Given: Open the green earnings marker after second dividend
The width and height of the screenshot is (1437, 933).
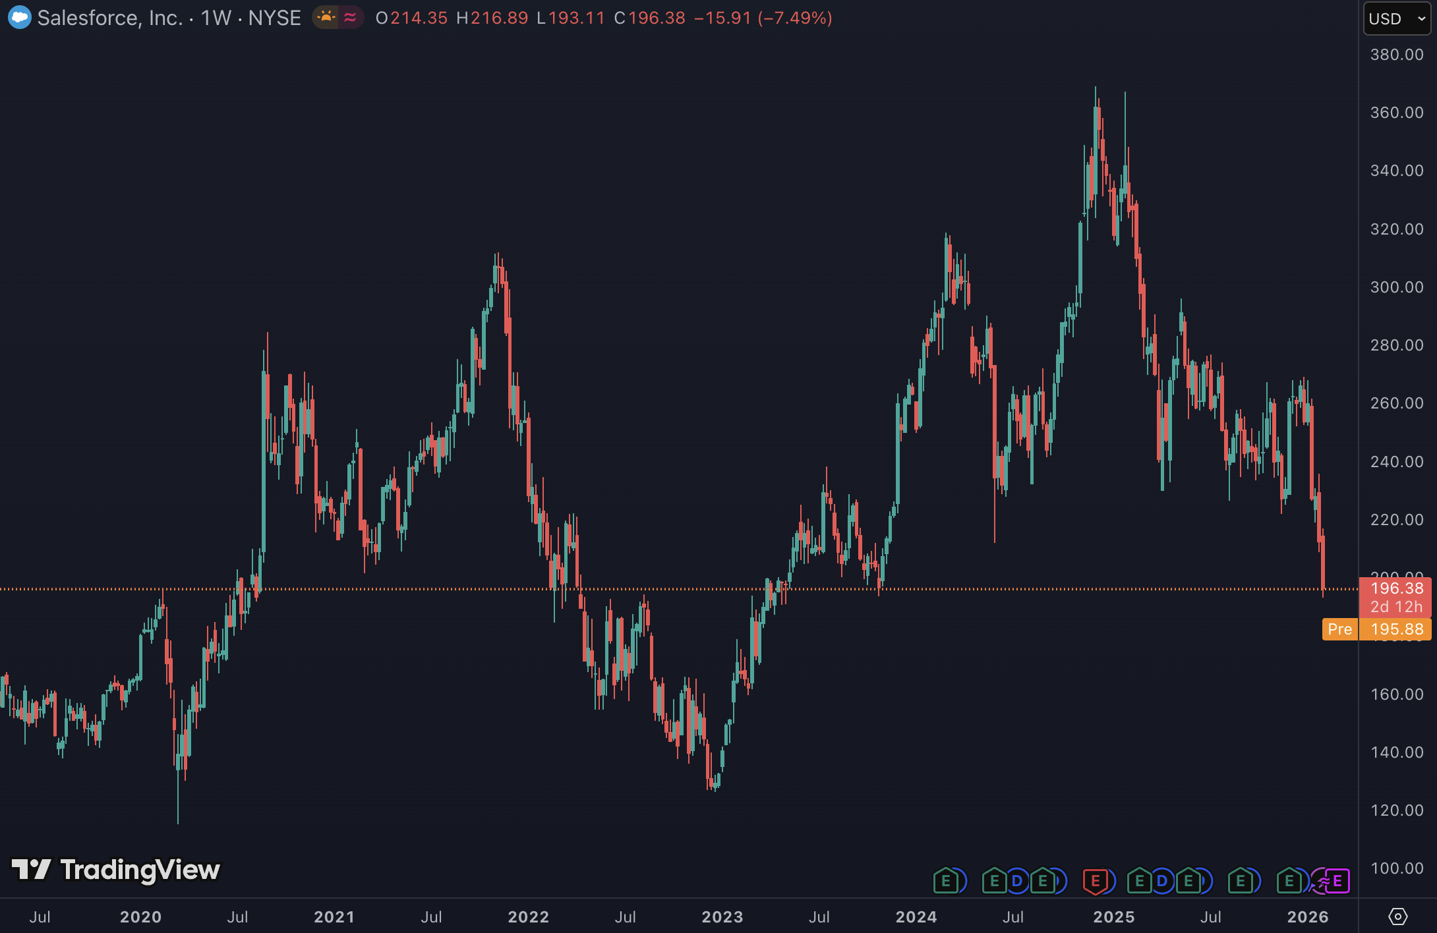Looking at the screenshot, I should click(1188, 881).
